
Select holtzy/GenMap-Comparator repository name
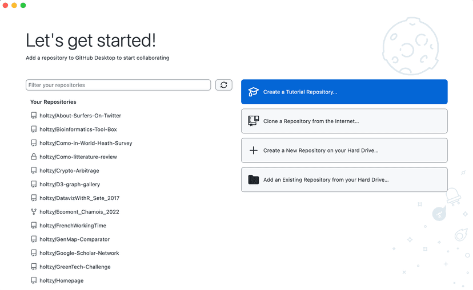pos(74,239)
